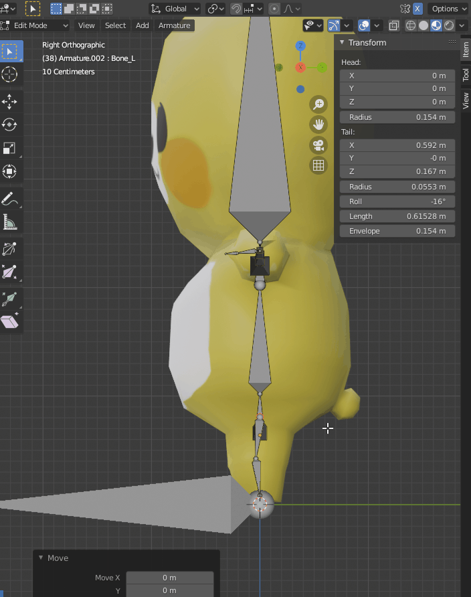Image resolution: width=471 pixels, height=597 pixels.
Task: Click the pan hand viewport button
Action: [318, 124]
